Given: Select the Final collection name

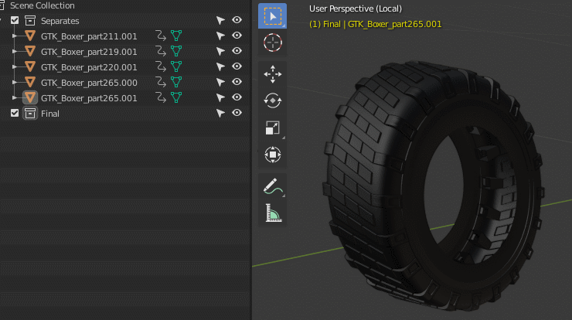Looking at the screenshot, I should (x=50, y=114).
